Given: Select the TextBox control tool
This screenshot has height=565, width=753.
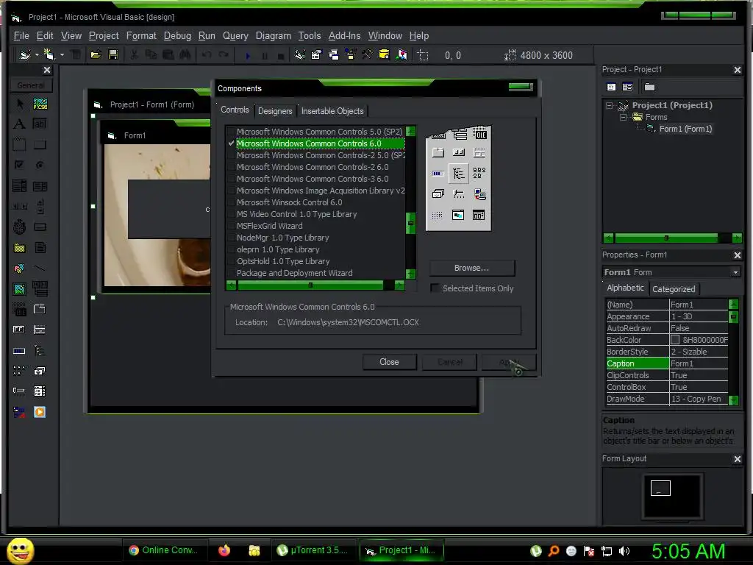Looking at the screenshot, I should [x=40, y=124].
